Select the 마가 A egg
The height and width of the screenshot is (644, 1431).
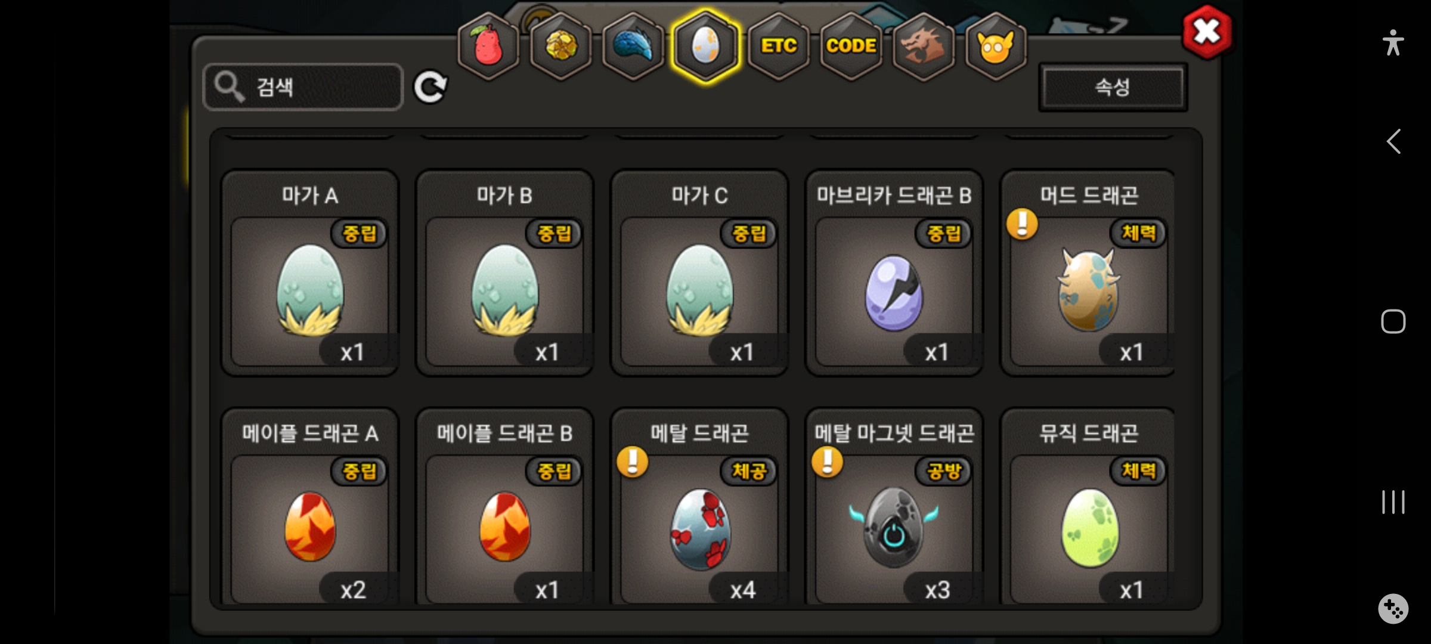tap(310, 273)
